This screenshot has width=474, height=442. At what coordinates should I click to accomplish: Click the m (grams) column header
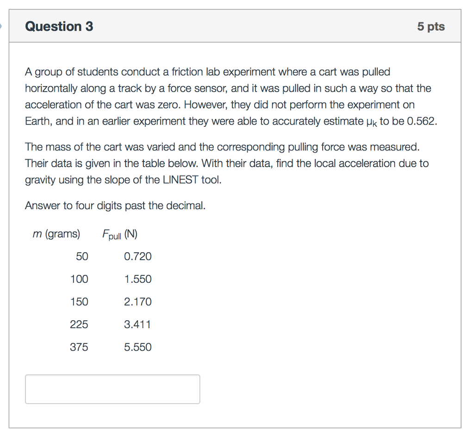(56, 234)
